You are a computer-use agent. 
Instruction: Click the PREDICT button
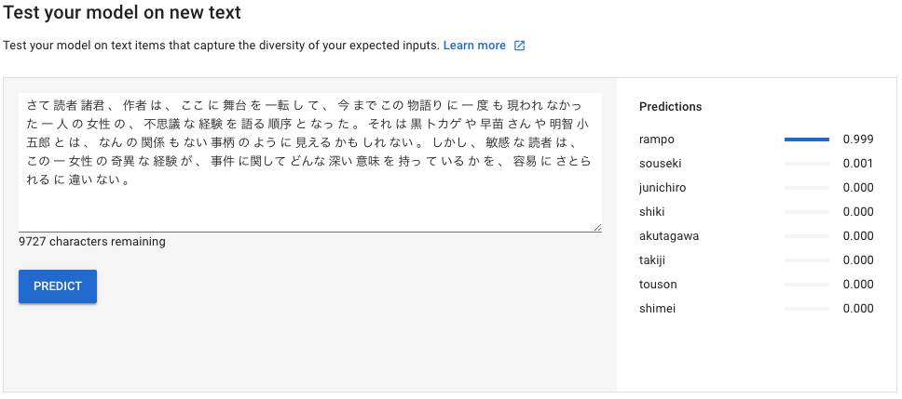(58, 286)
